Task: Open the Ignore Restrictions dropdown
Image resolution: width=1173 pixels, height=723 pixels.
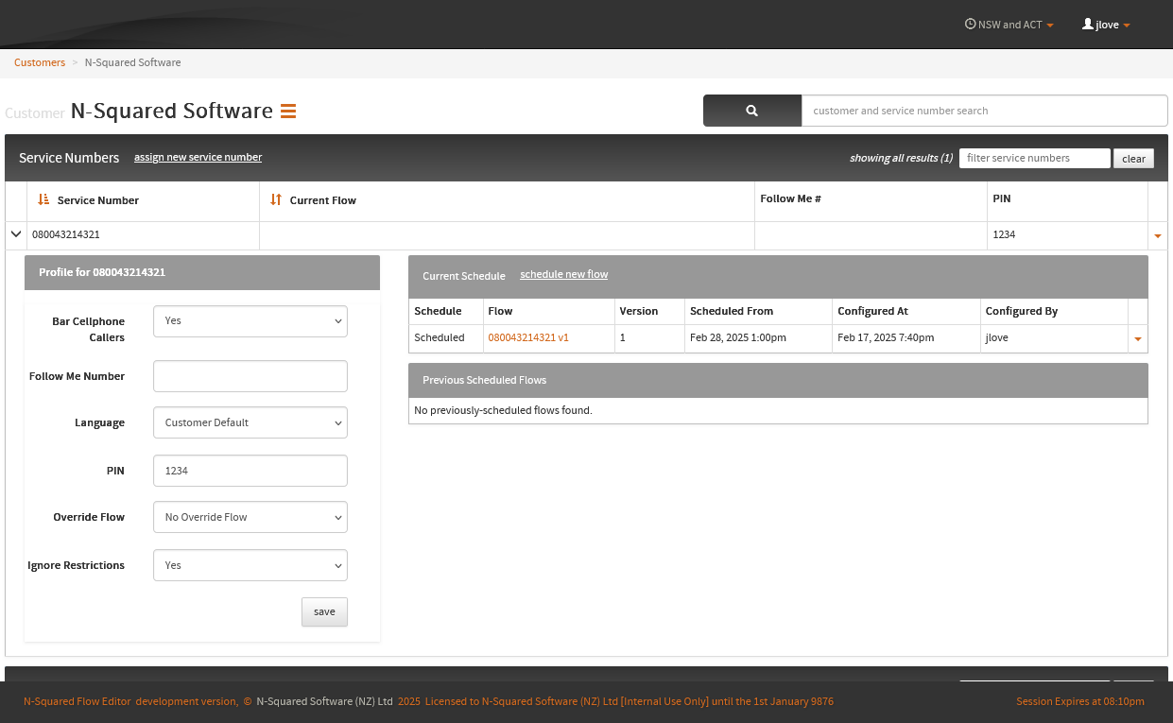Action: [250, 565]
